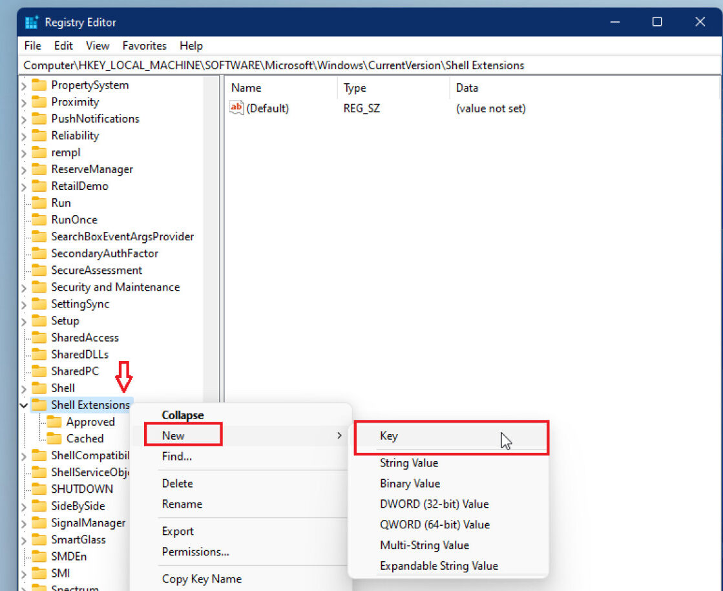
Task: Expand the Reliability key chevron
Action: [25, 136]
